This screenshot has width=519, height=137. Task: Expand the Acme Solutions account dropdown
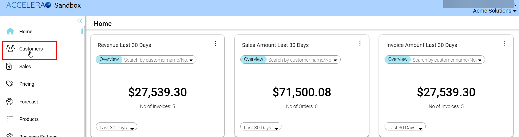pyautogui.click(x=495, y=11)
